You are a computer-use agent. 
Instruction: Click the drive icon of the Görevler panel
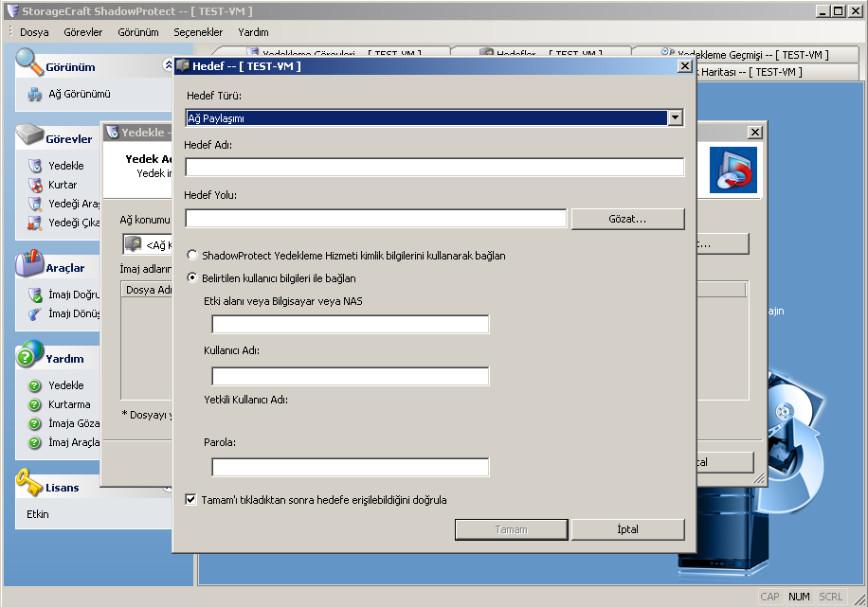pyautogui.click(x=29, y=134)
